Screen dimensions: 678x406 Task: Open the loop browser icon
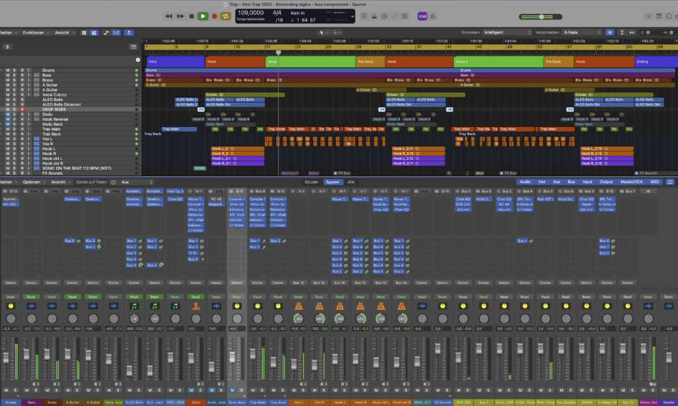click(x=669, y=17)
